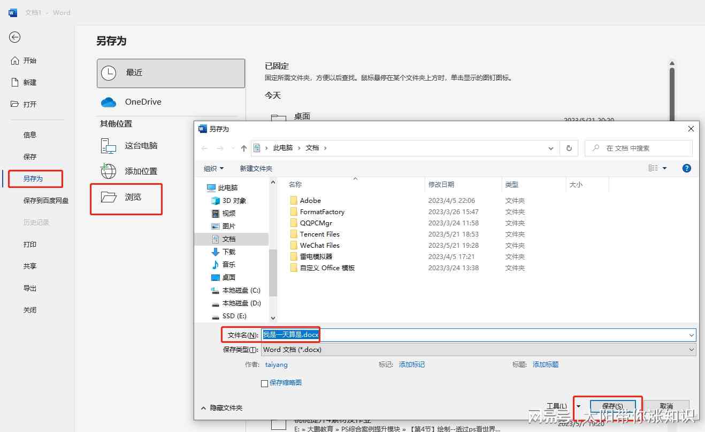Image resolution: width=705 pixels, height=432 pixels.
Task: Choose OneDrive cloud location
Action: [x=171, y=102]
